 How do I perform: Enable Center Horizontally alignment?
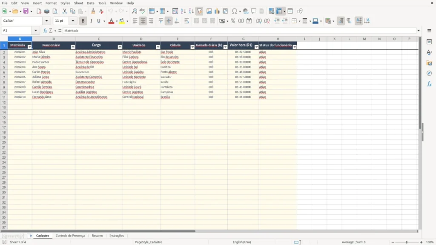[143, 21]
